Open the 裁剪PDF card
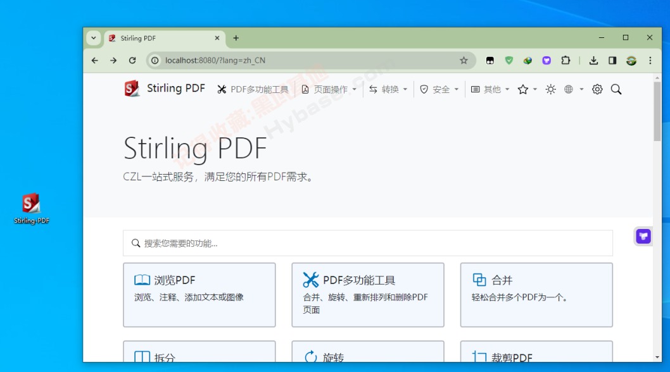 pos(536,352)
